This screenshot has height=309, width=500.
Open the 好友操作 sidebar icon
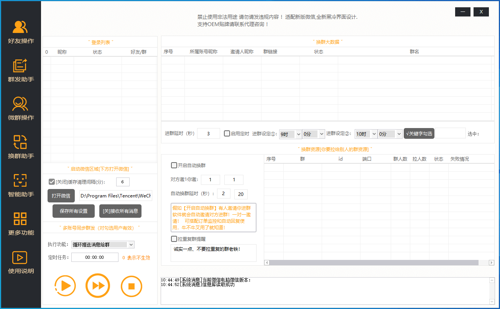[x=20, y=27]
